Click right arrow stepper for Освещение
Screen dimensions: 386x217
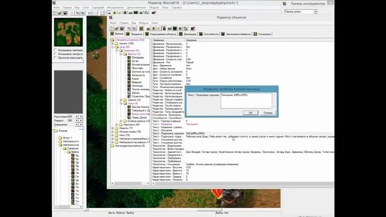coord(81,125)
